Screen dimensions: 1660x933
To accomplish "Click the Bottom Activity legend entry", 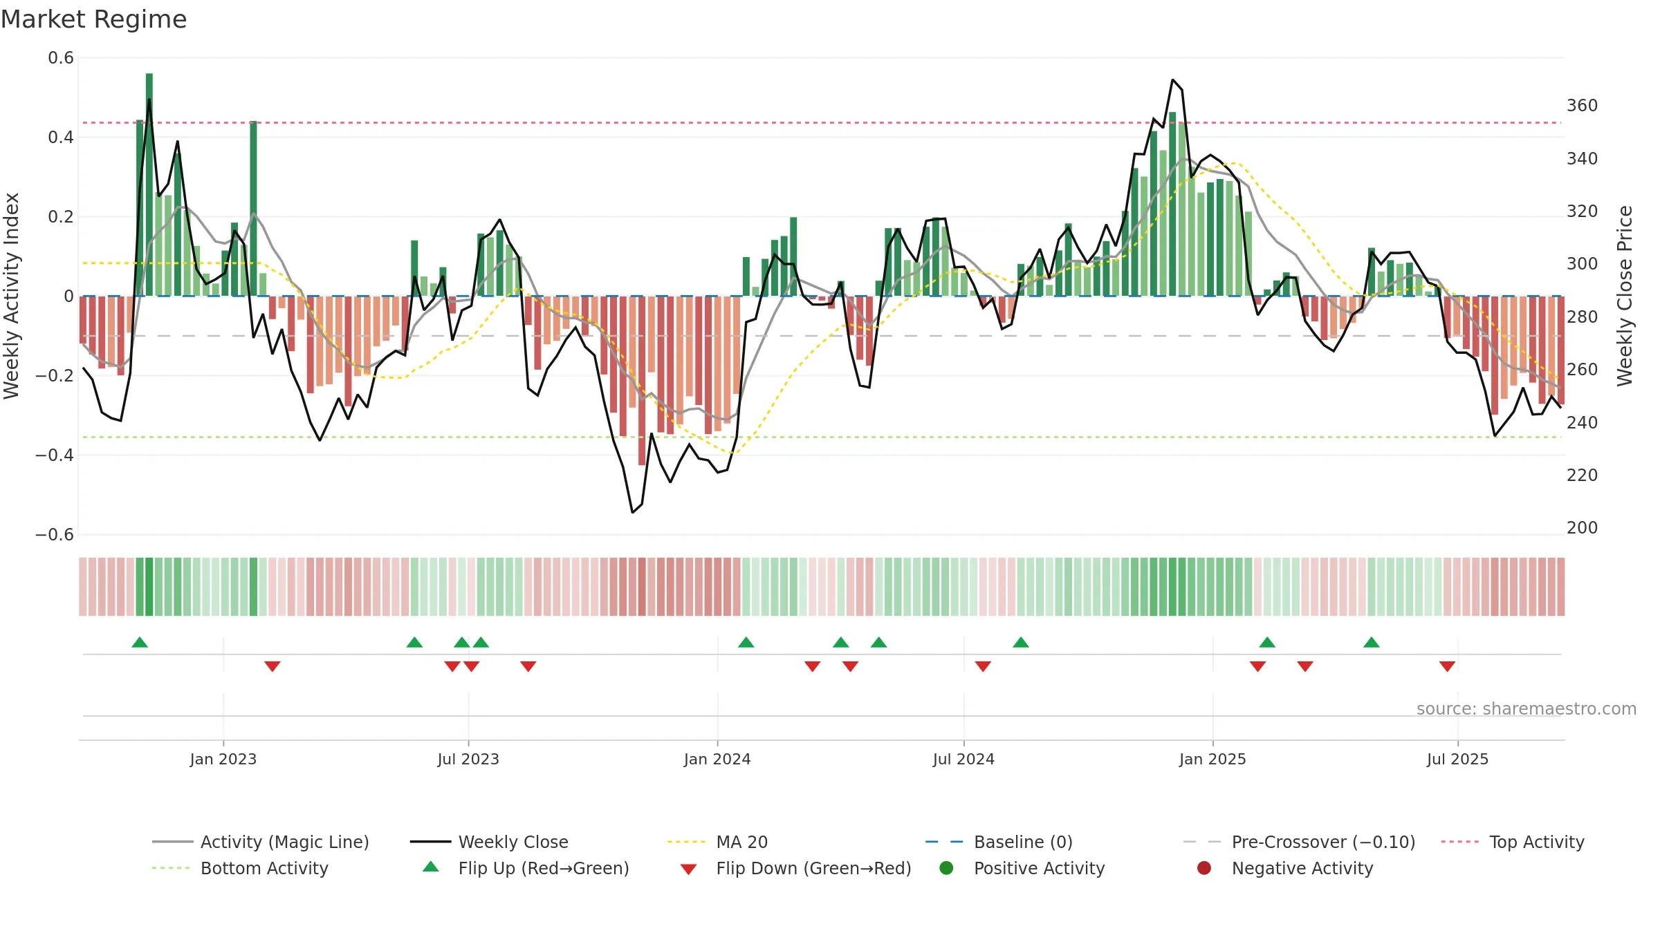I will click(240, 868).
